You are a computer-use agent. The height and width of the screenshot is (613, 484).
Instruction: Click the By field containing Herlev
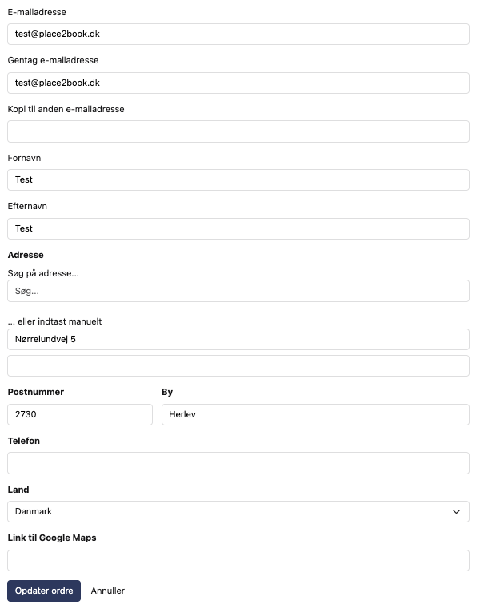(315, 414)
